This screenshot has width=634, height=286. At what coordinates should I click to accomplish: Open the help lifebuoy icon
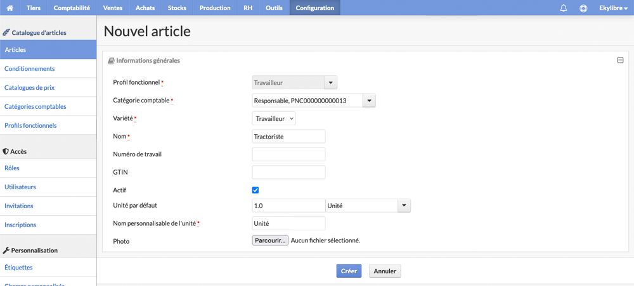(x=583, y=8)
